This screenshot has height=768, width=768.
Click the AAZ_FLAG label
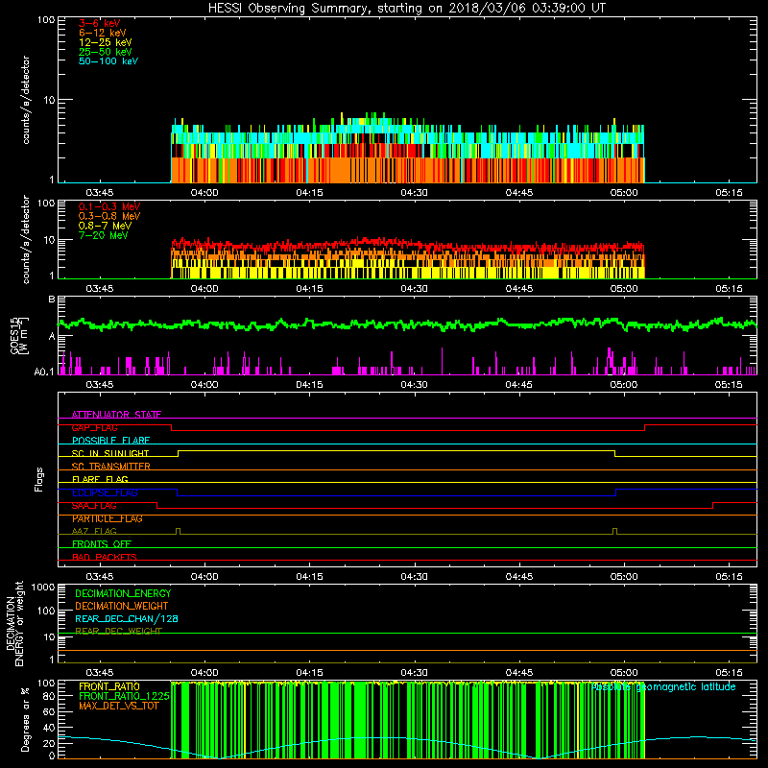tap(94, 531)
